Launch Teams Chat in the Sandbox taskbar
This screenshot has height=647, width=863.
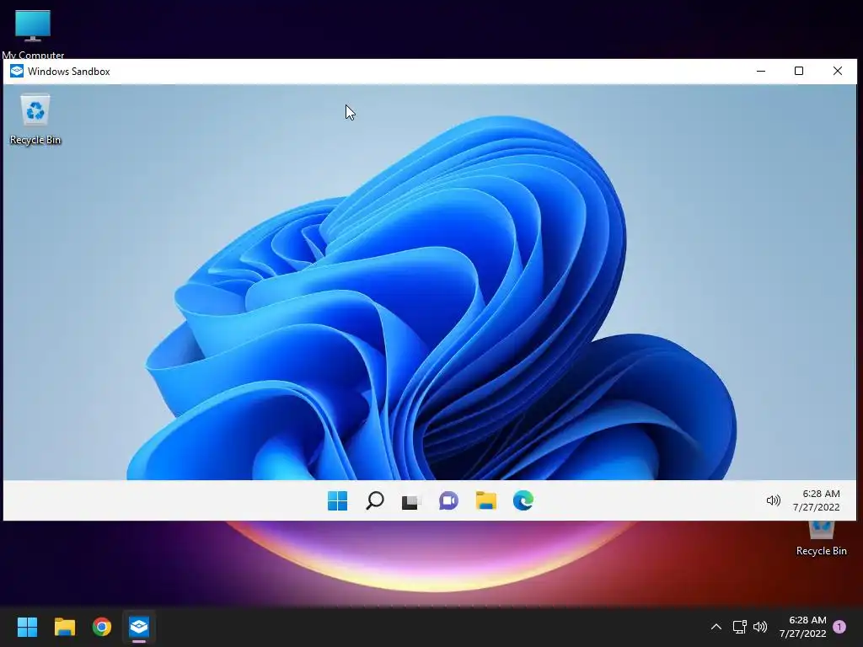[x=448, y=500]
